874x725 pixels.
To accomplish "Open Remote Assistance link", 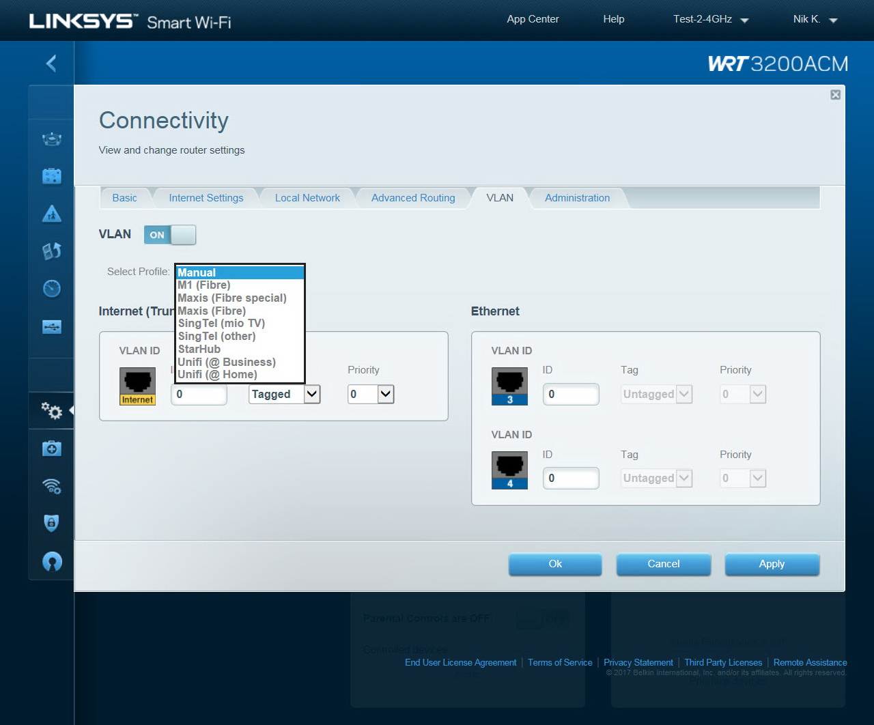I will 810,662.
